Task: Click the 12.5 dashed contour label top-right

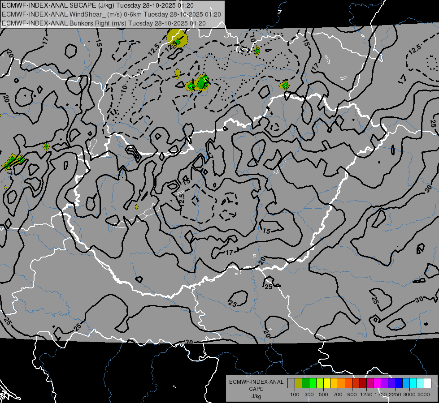Action: pos(415,50)
